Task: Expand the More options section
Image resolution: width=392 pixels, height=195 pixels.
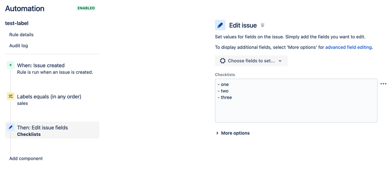Action: (233, 133)
